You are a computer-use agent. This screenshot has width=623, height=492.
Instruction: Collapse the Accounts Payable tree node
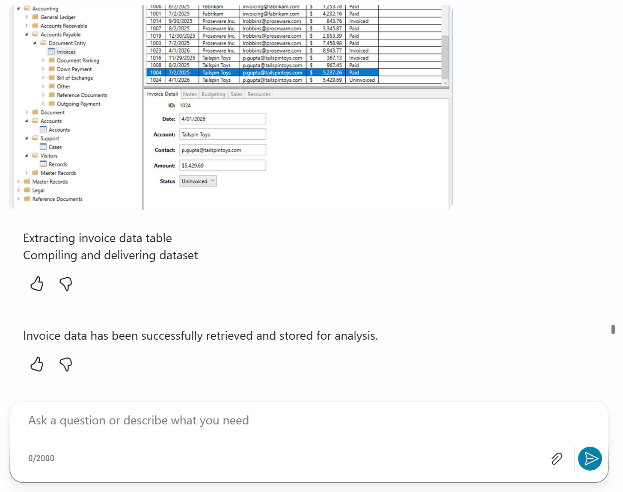(27, 35)
